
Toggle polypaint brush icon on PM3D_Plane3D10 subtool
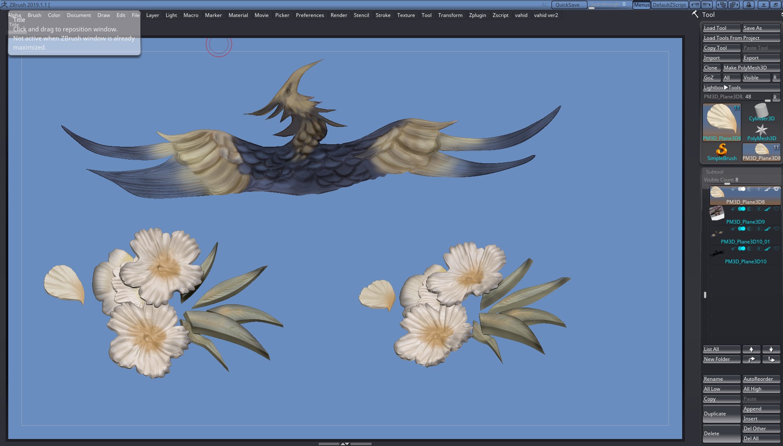767,249
